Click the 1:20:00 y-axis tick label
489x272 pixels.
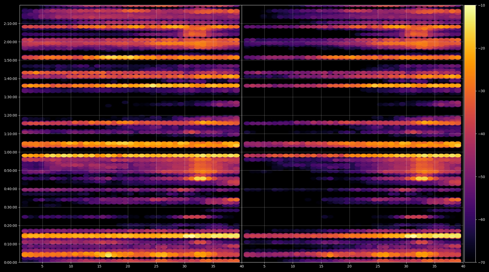(x=10, y=115)
